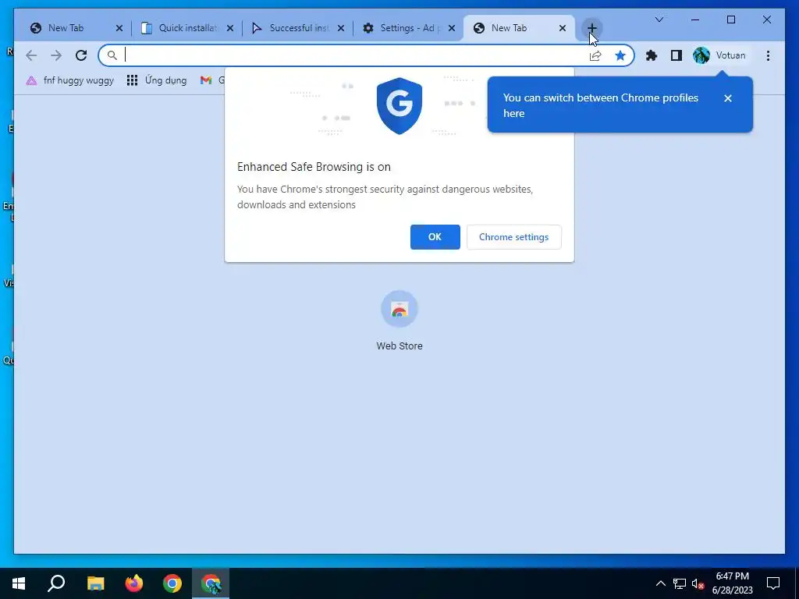Open the tab search dropdown chevron

[659, 19]
